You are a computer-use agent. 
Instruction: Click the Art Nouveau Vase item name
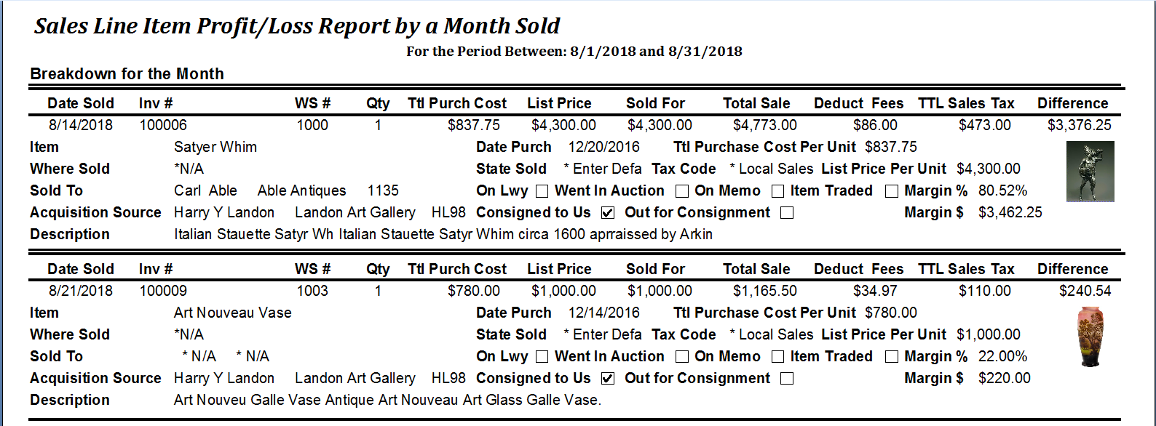click(x=233, y=313)
